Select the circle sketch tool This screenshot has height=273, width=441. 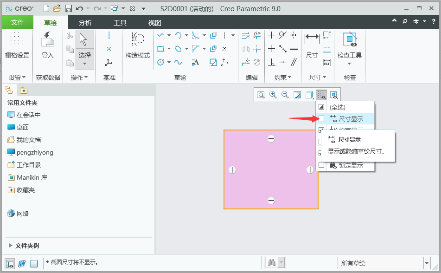click(160, 62)
